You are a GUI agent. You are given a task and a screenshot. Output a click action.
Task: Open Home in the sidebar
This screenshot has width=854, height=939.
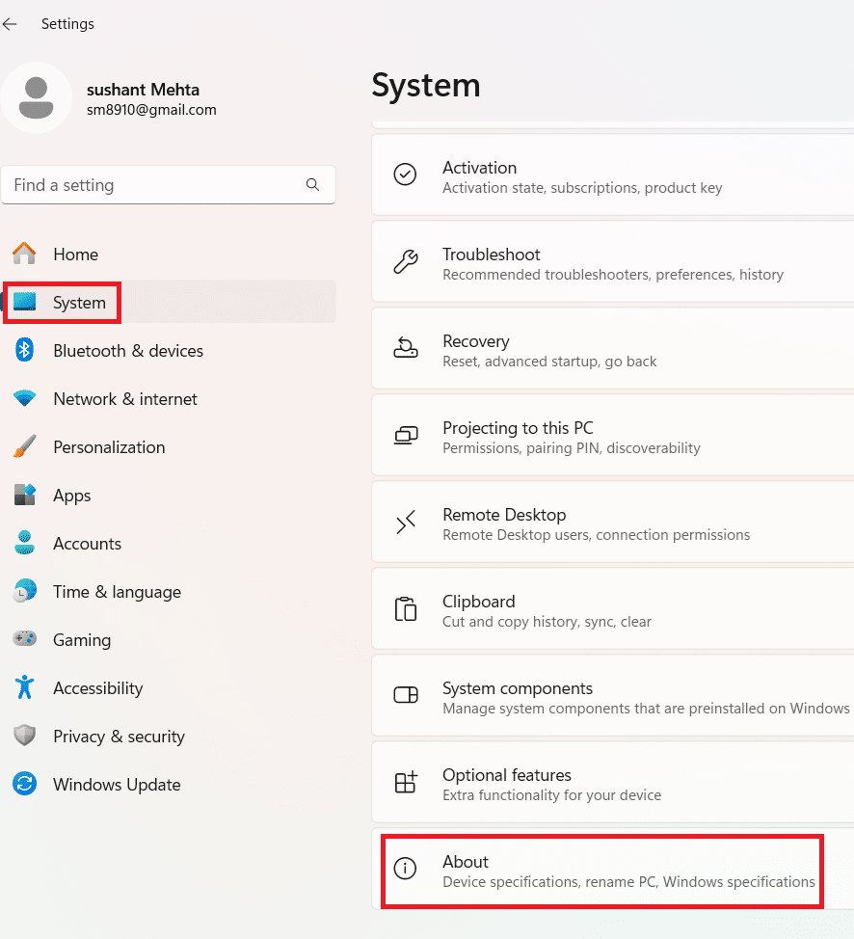pos(75,255)
